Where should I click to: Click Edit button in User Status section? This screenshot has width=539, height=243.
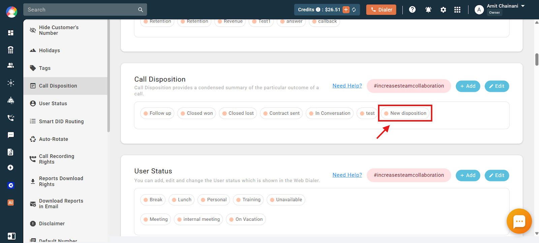coord(497,175)
